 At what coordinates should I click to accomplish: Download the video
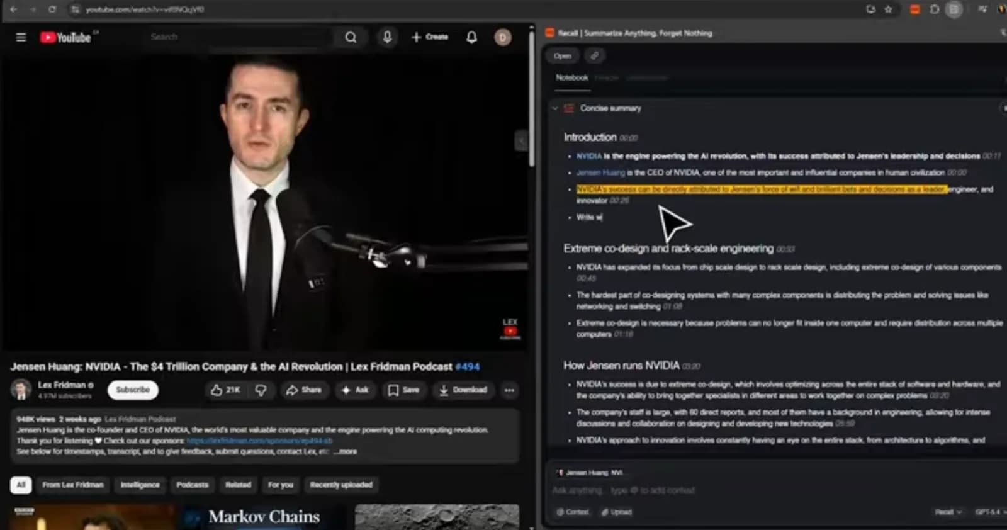coord(463,390)
